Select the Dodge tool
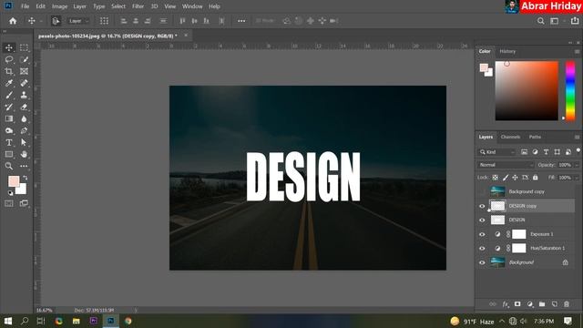The width and height of the screenshot is (583, 328). [x=9, y=130]
